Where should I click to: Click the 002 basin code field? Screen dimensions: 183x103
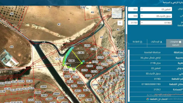click(133, 9)
